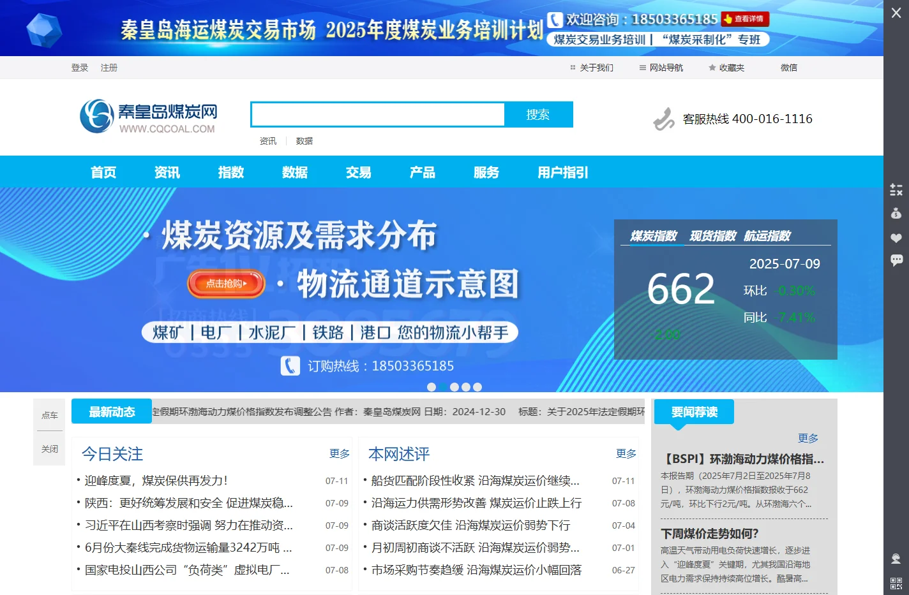The width and height of the screenshot is (909, 595).
Task: Select the fourth carousel dot indicator
Action: [x=466, y=387]
